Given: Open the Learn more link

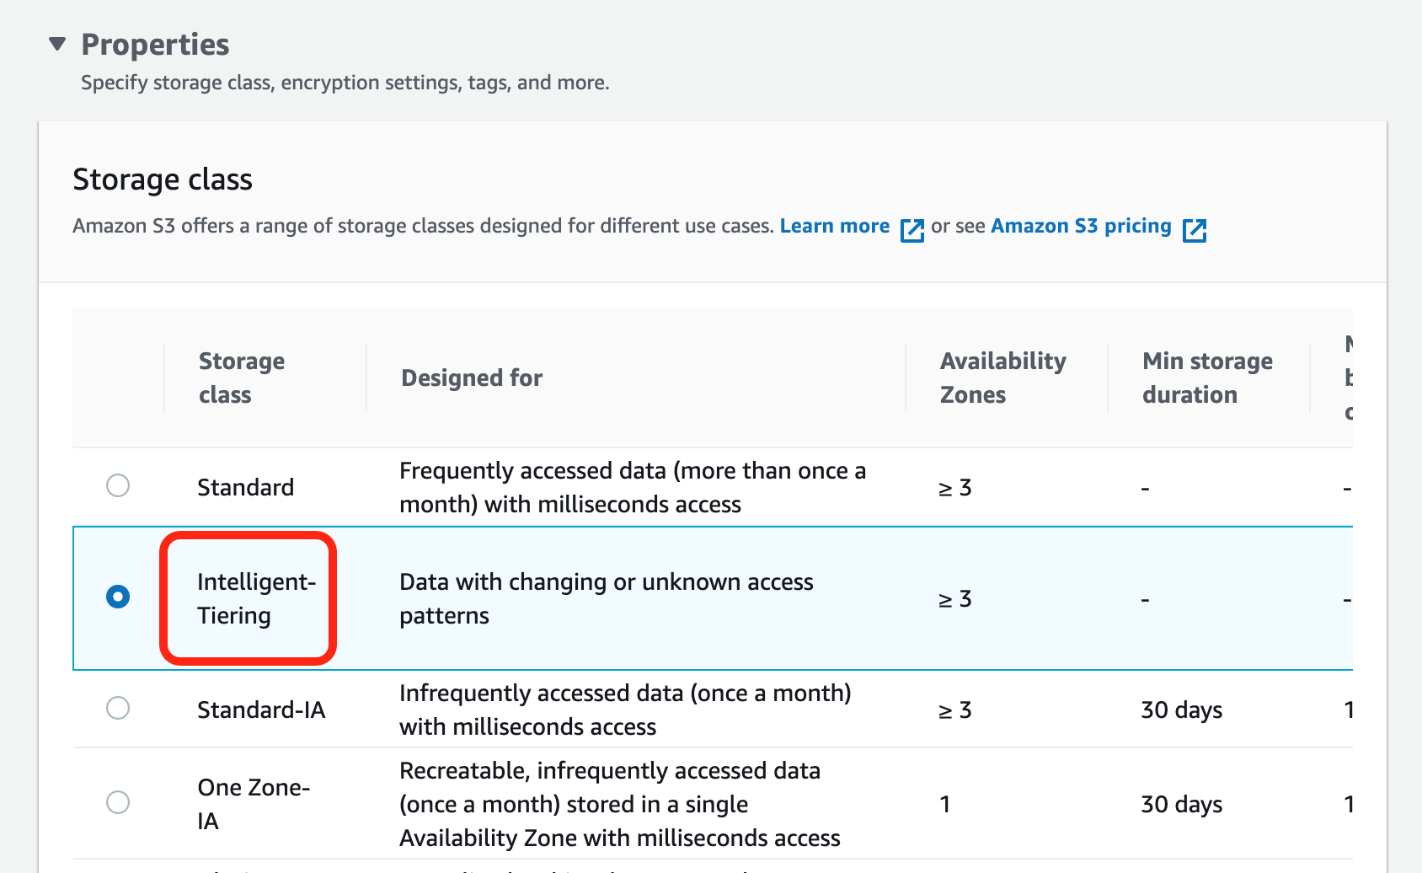Looking at the screenshot, I should coord(834,226).
